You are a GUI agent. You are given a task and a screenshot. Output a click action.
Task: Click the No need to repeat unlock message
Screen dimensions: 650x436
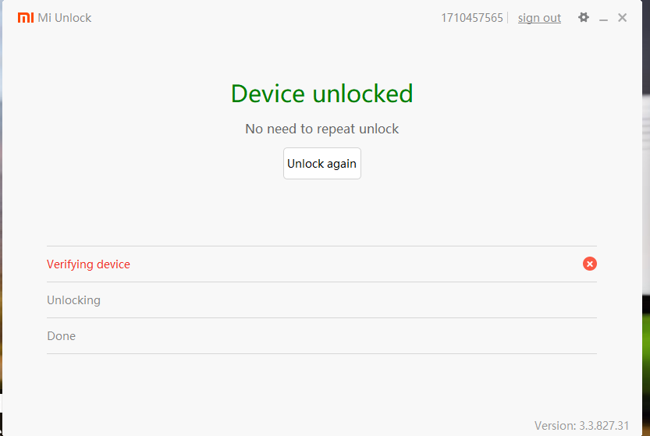[x=321, y=129]
